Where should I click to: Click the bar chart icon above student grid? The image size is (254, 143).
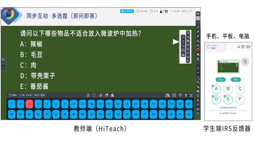click(113, 95)
